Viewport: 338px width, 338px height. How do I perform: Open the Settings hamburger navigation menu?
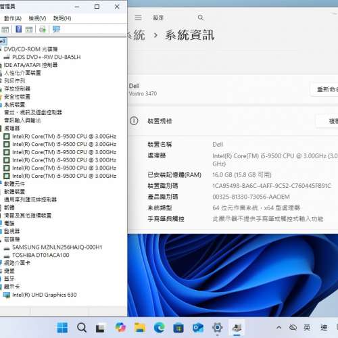tap(138, 18)
